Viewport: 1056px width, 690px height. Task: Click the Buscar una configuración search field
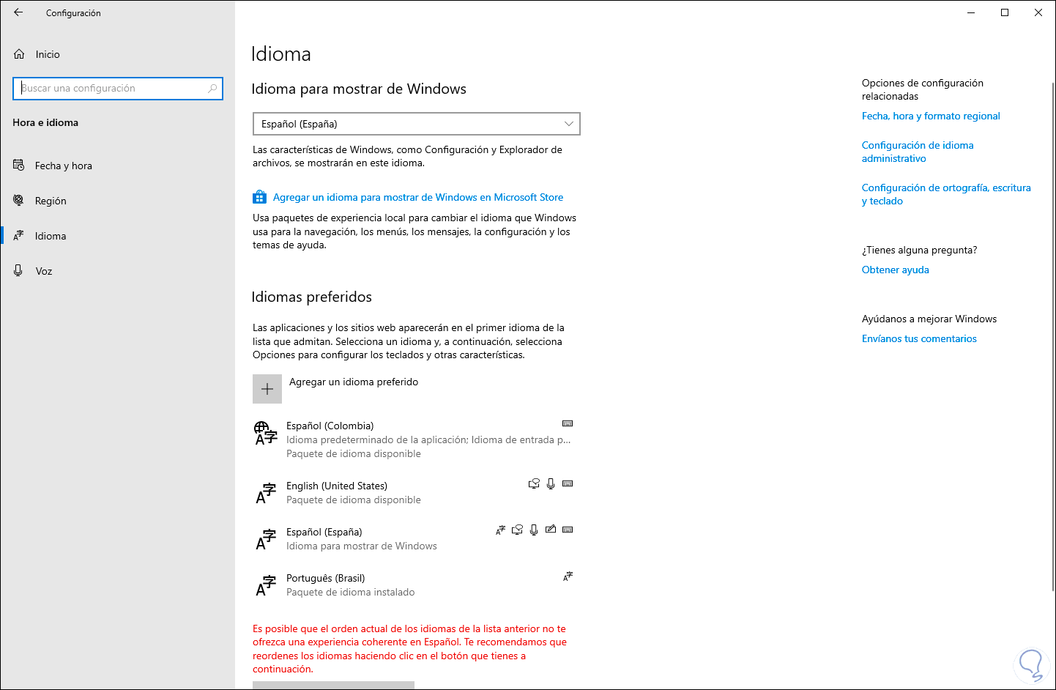tap(117, 88)
